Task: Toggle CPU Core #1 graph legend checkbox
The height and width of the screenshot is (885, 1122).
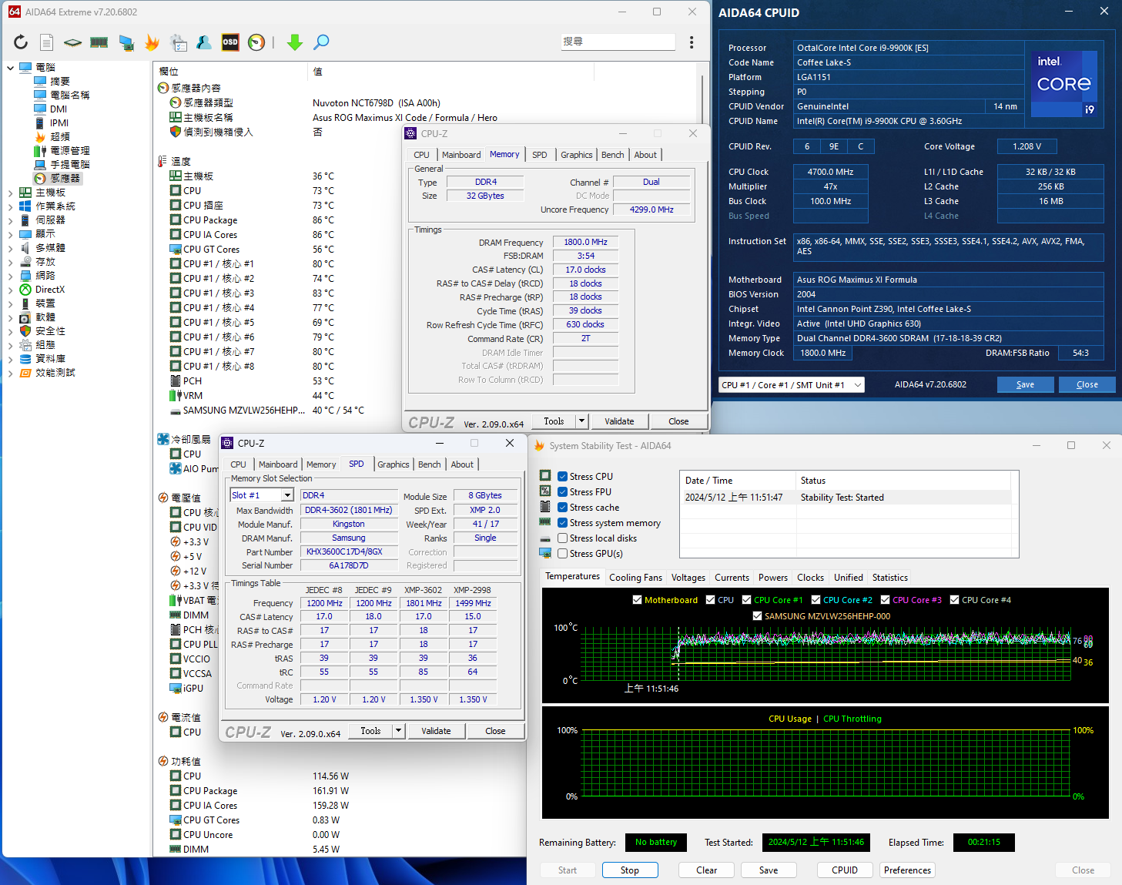Action: click(x=746, y=599)
